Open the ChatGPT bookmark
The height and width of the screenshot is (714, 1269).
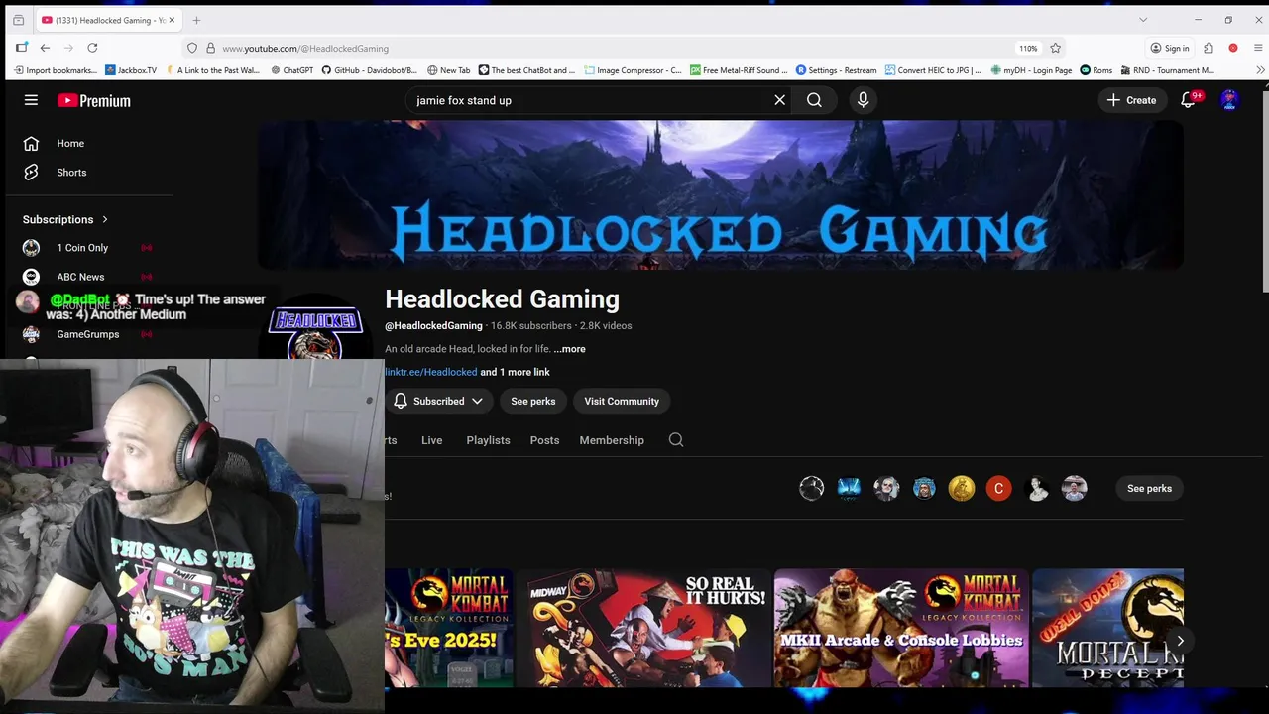291,70
